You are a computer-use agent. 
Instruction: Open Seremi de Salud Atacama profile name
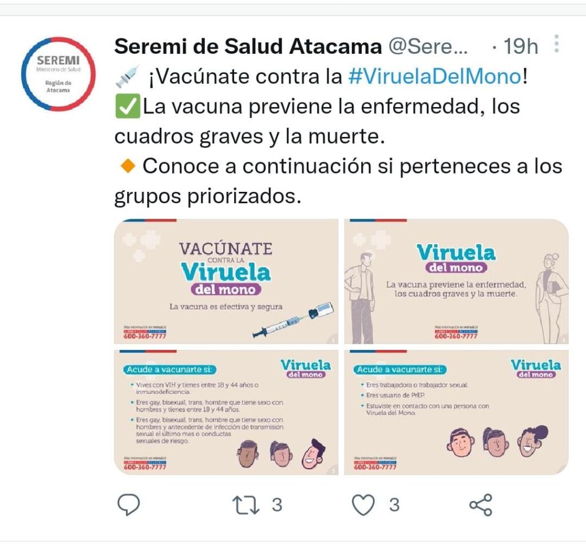click(248, 46)
